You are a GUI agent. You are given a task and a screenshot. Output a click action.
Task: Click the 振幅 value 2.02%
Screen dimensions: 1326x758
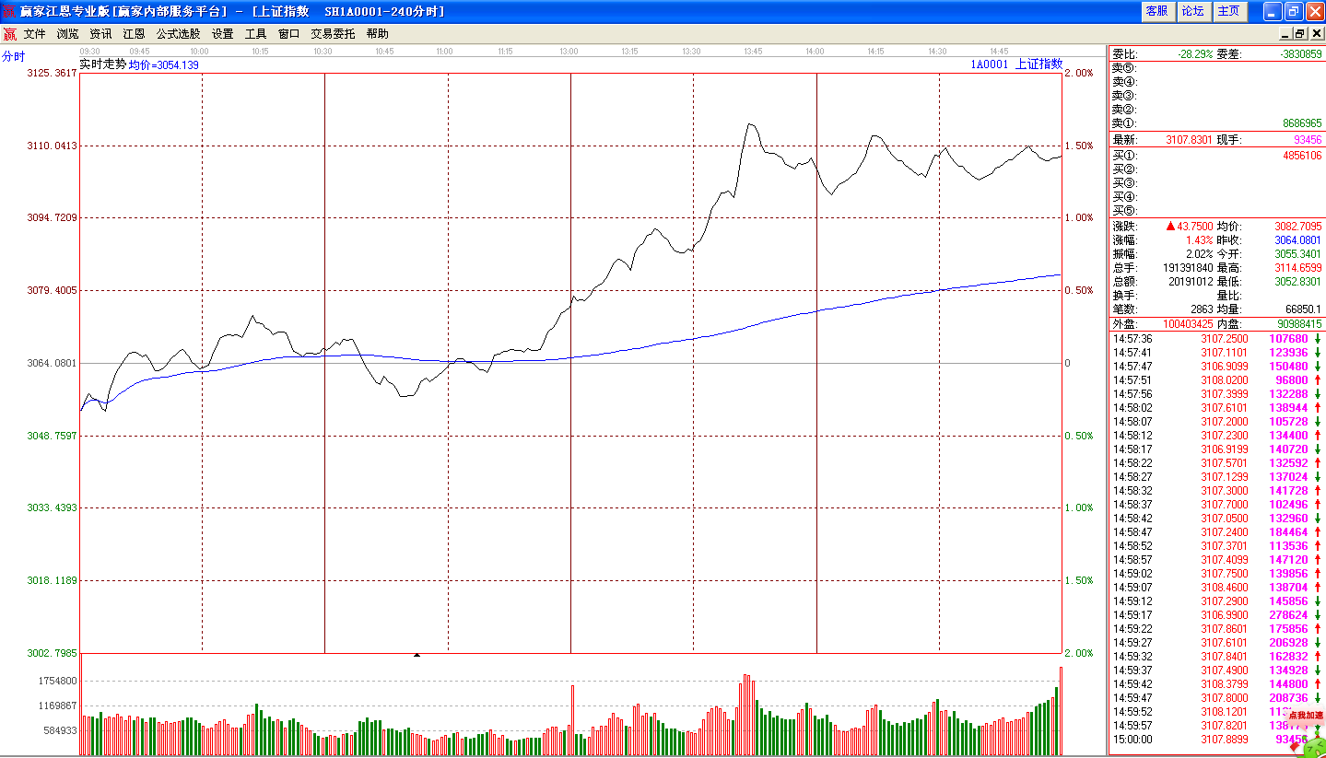click(x=1200, y=253)
